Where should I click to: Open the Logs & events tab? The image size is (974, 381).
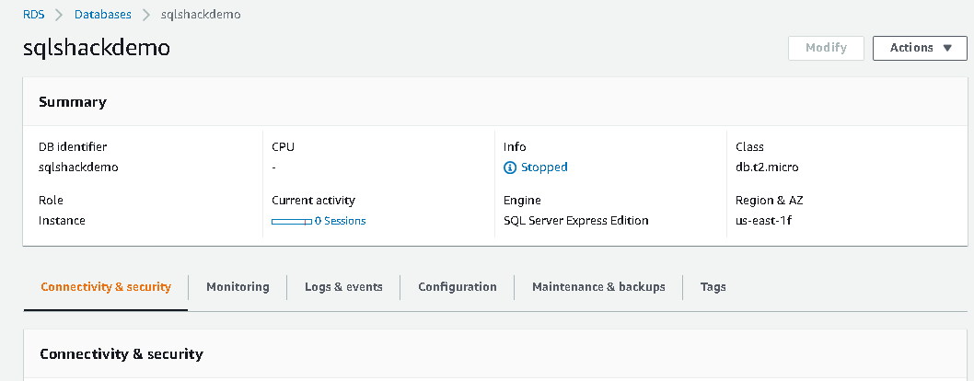click(x=343, y=287)
